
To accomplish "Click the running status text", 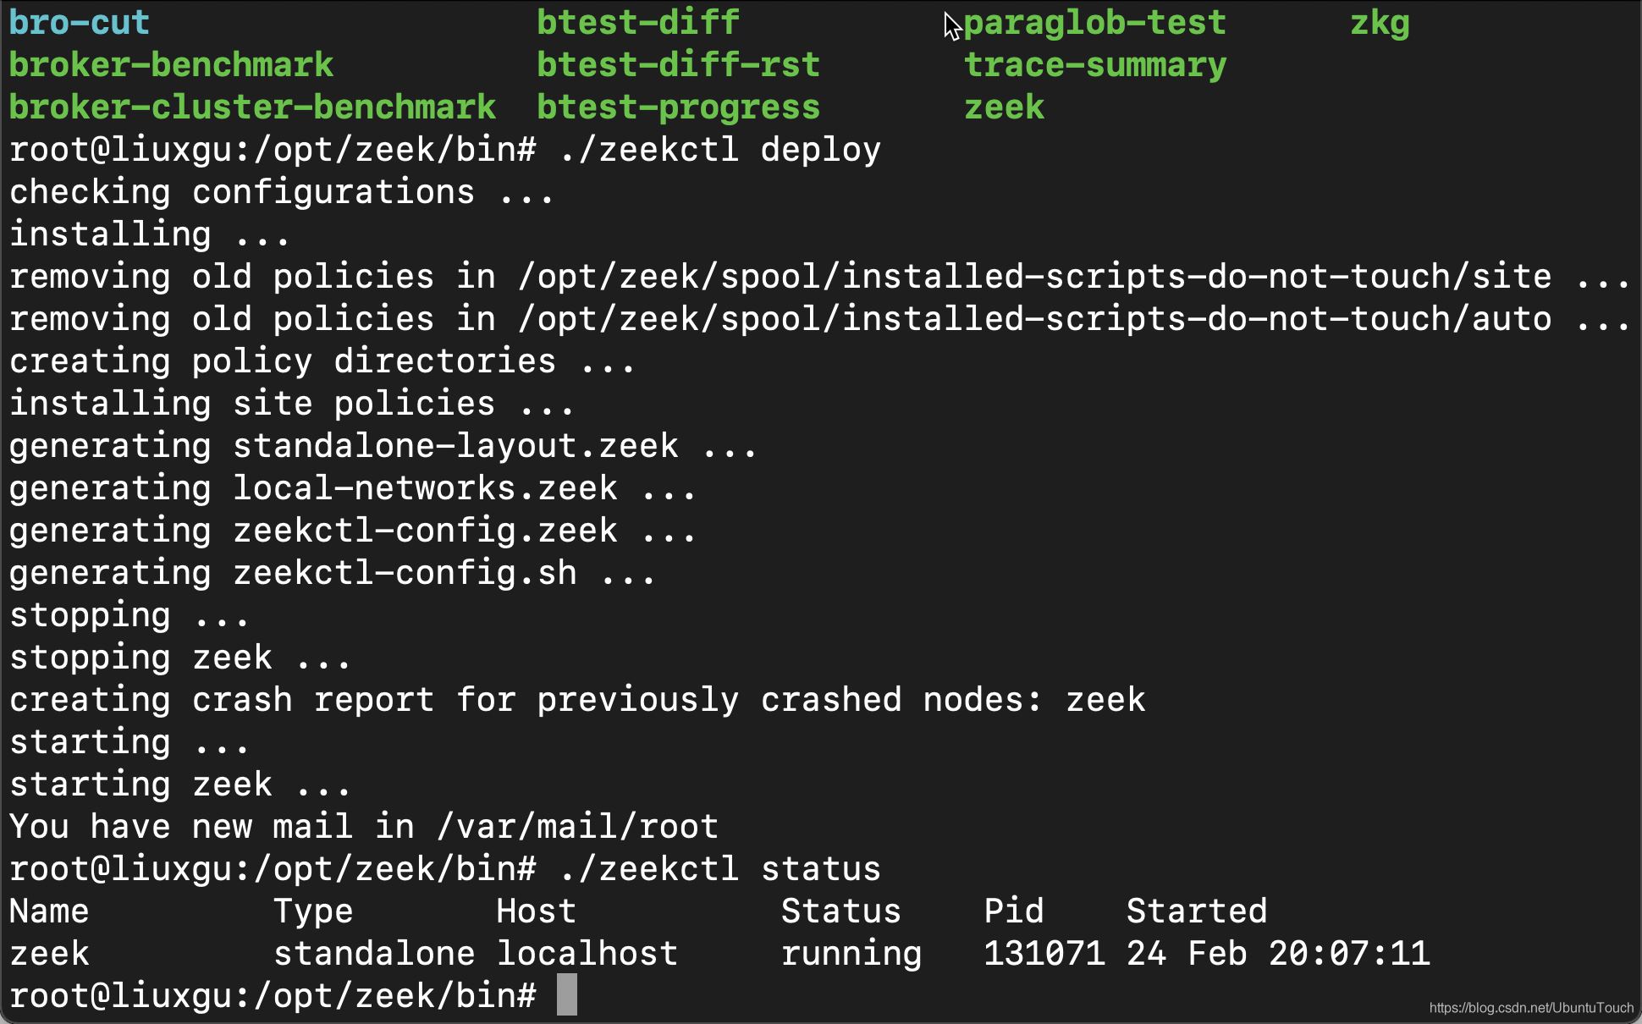I will 851,954.
